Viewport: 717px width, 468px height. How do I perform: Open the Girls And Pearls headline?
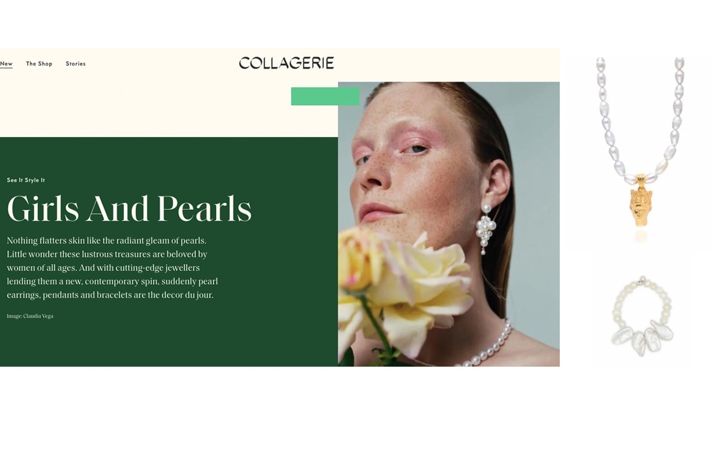(x=129, y=209)
